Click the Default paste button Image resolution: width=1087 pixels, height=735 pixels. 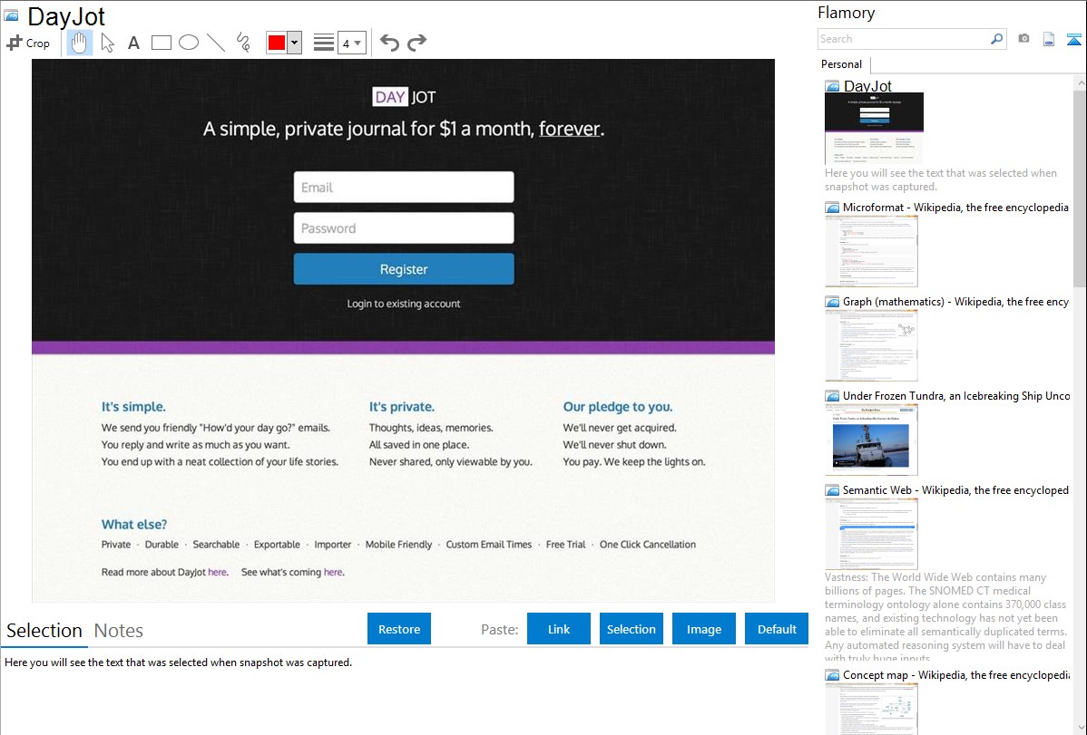(777, 629)
